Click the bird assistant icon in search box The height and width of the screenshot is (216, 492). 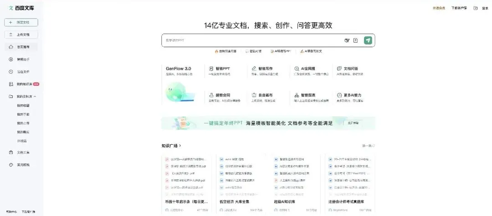pos(347,40)
